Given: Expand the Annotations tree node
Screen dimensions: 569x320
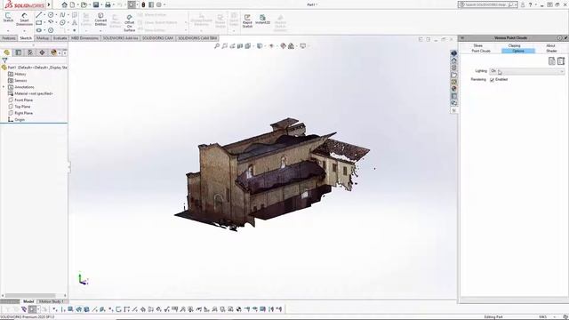Looking at the screenshot, I should pyautogui.click(x=4, y=87).
